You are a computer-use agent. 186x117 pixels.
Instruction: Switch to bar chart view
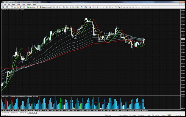tap(54, 7)
